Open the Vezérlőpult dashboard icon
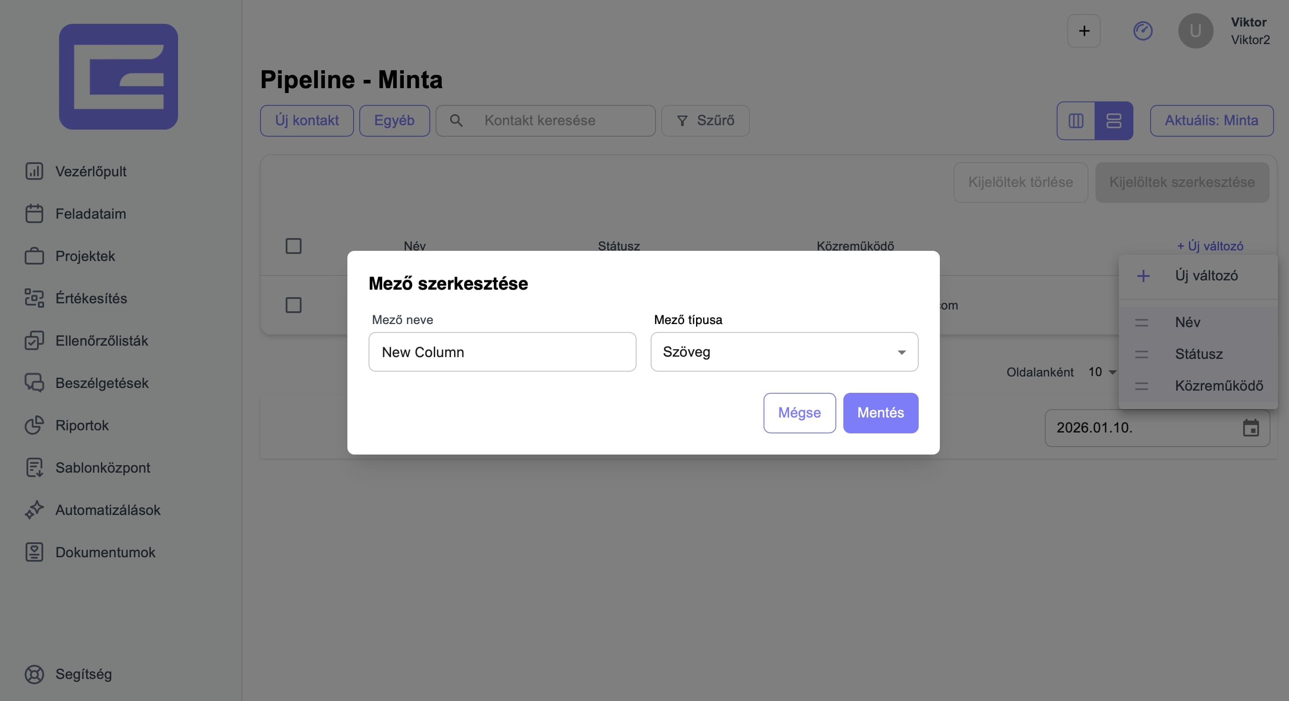Image resolution: width=1289 pixels, height=701 pixels. [x=34, y=171]
